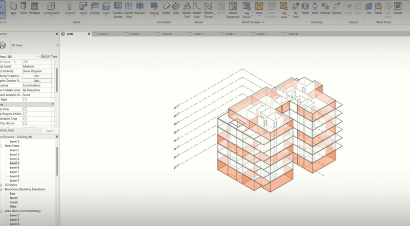Collapse the Elevations (Building Elevation) node

[1, 189]
